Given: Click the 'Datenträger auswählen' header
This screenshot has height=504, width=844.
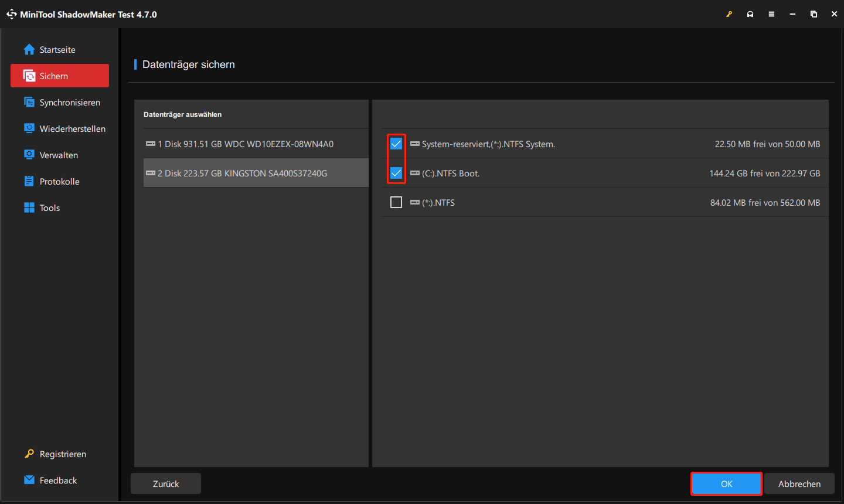Looking at the screenshot, I should point(182,114).
